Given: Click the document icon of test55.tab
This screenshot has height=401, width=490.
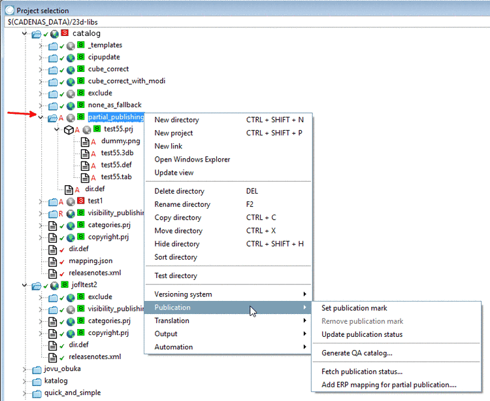Looking at the screenshot, I should [x=85, y=178].
